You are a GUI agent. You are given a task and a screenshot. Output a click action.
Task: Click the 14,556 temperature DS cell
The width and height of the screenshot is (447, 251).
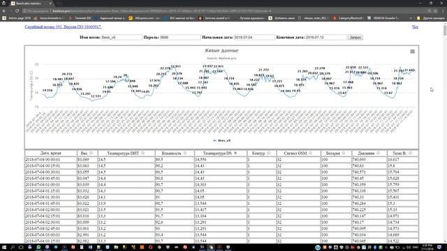221,160
